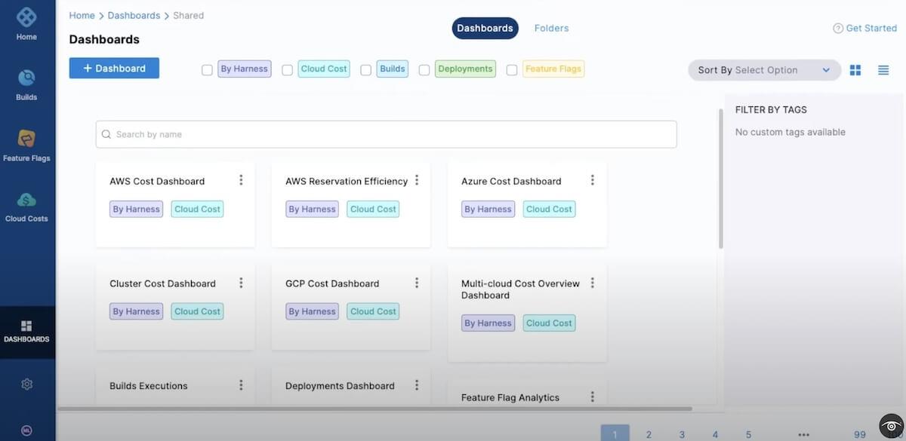
Task: Expand the Sort By dropdown
Action: point(764,70)
